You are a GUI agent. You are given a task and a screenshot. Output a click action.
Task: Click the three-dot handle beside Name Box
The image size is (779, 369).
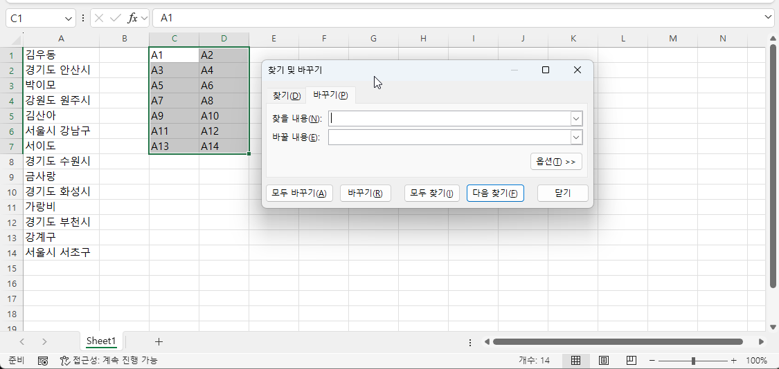[x=83, y=19]
